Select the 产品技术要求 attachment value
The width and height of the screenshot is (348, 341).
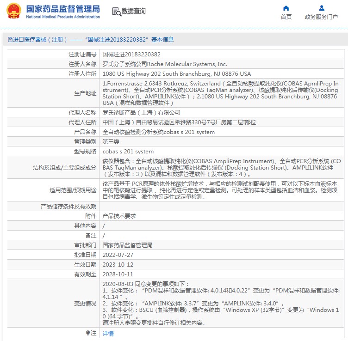(x=119, y=216)
